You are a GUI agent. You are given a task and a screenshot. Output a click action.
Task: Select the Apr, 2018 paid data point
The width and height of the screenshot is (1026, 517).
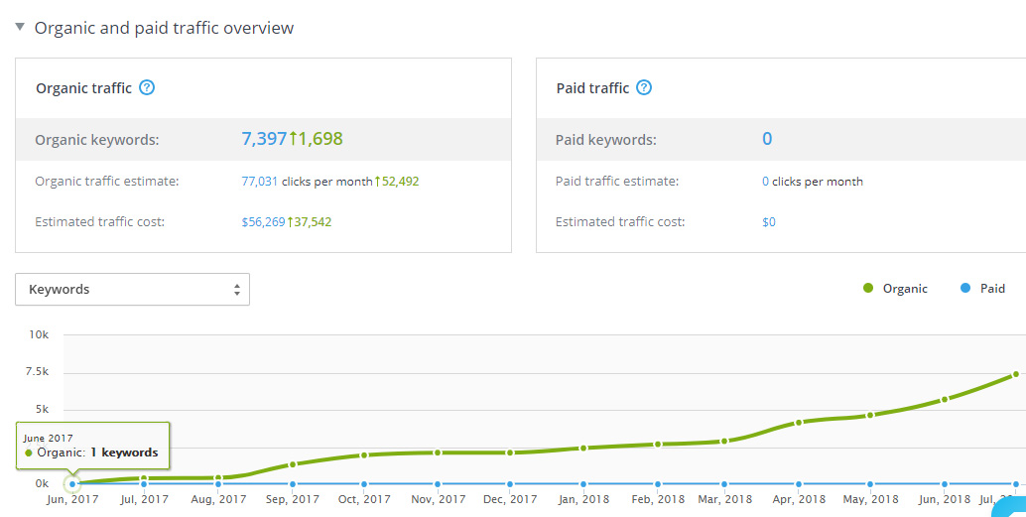799,484
